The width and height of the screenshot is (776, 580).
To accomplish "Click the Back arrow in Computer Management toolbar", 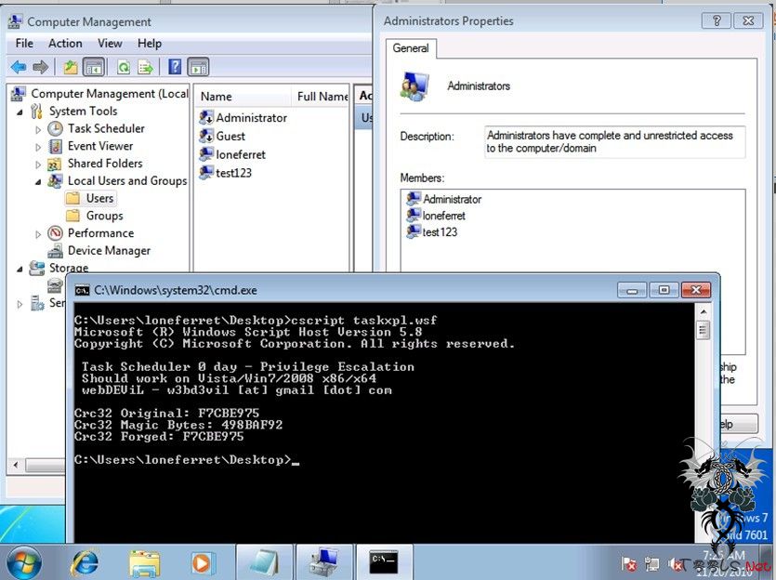I will click(19, 67).
